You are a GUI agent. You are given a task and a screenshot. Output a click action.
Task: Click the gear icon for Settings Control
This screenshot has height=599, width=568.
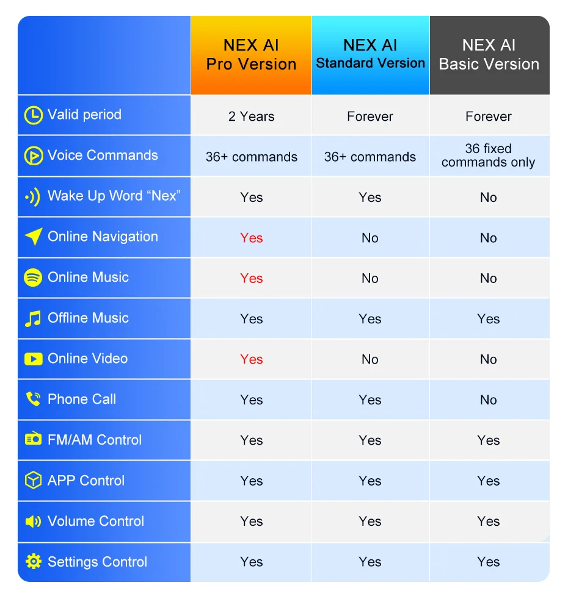(33, 562)
